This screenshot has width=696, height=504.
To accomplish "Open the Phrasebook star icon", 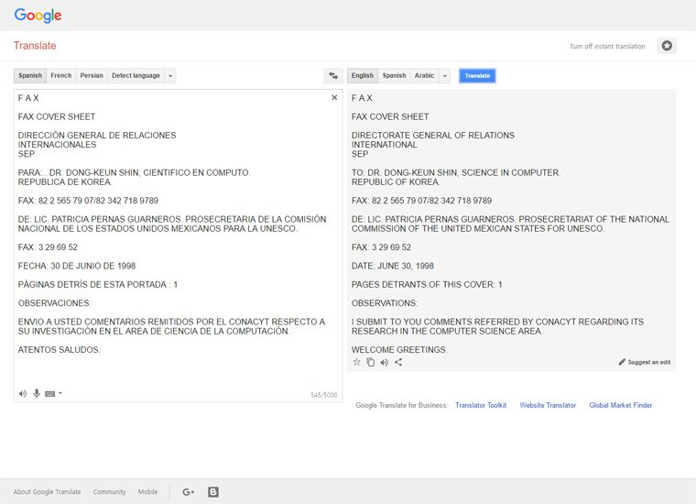I will tap(667, 46).
